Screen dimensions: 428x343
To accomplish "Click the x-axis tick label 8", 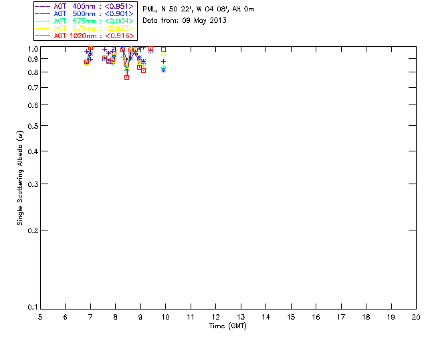I will (116, 317).
